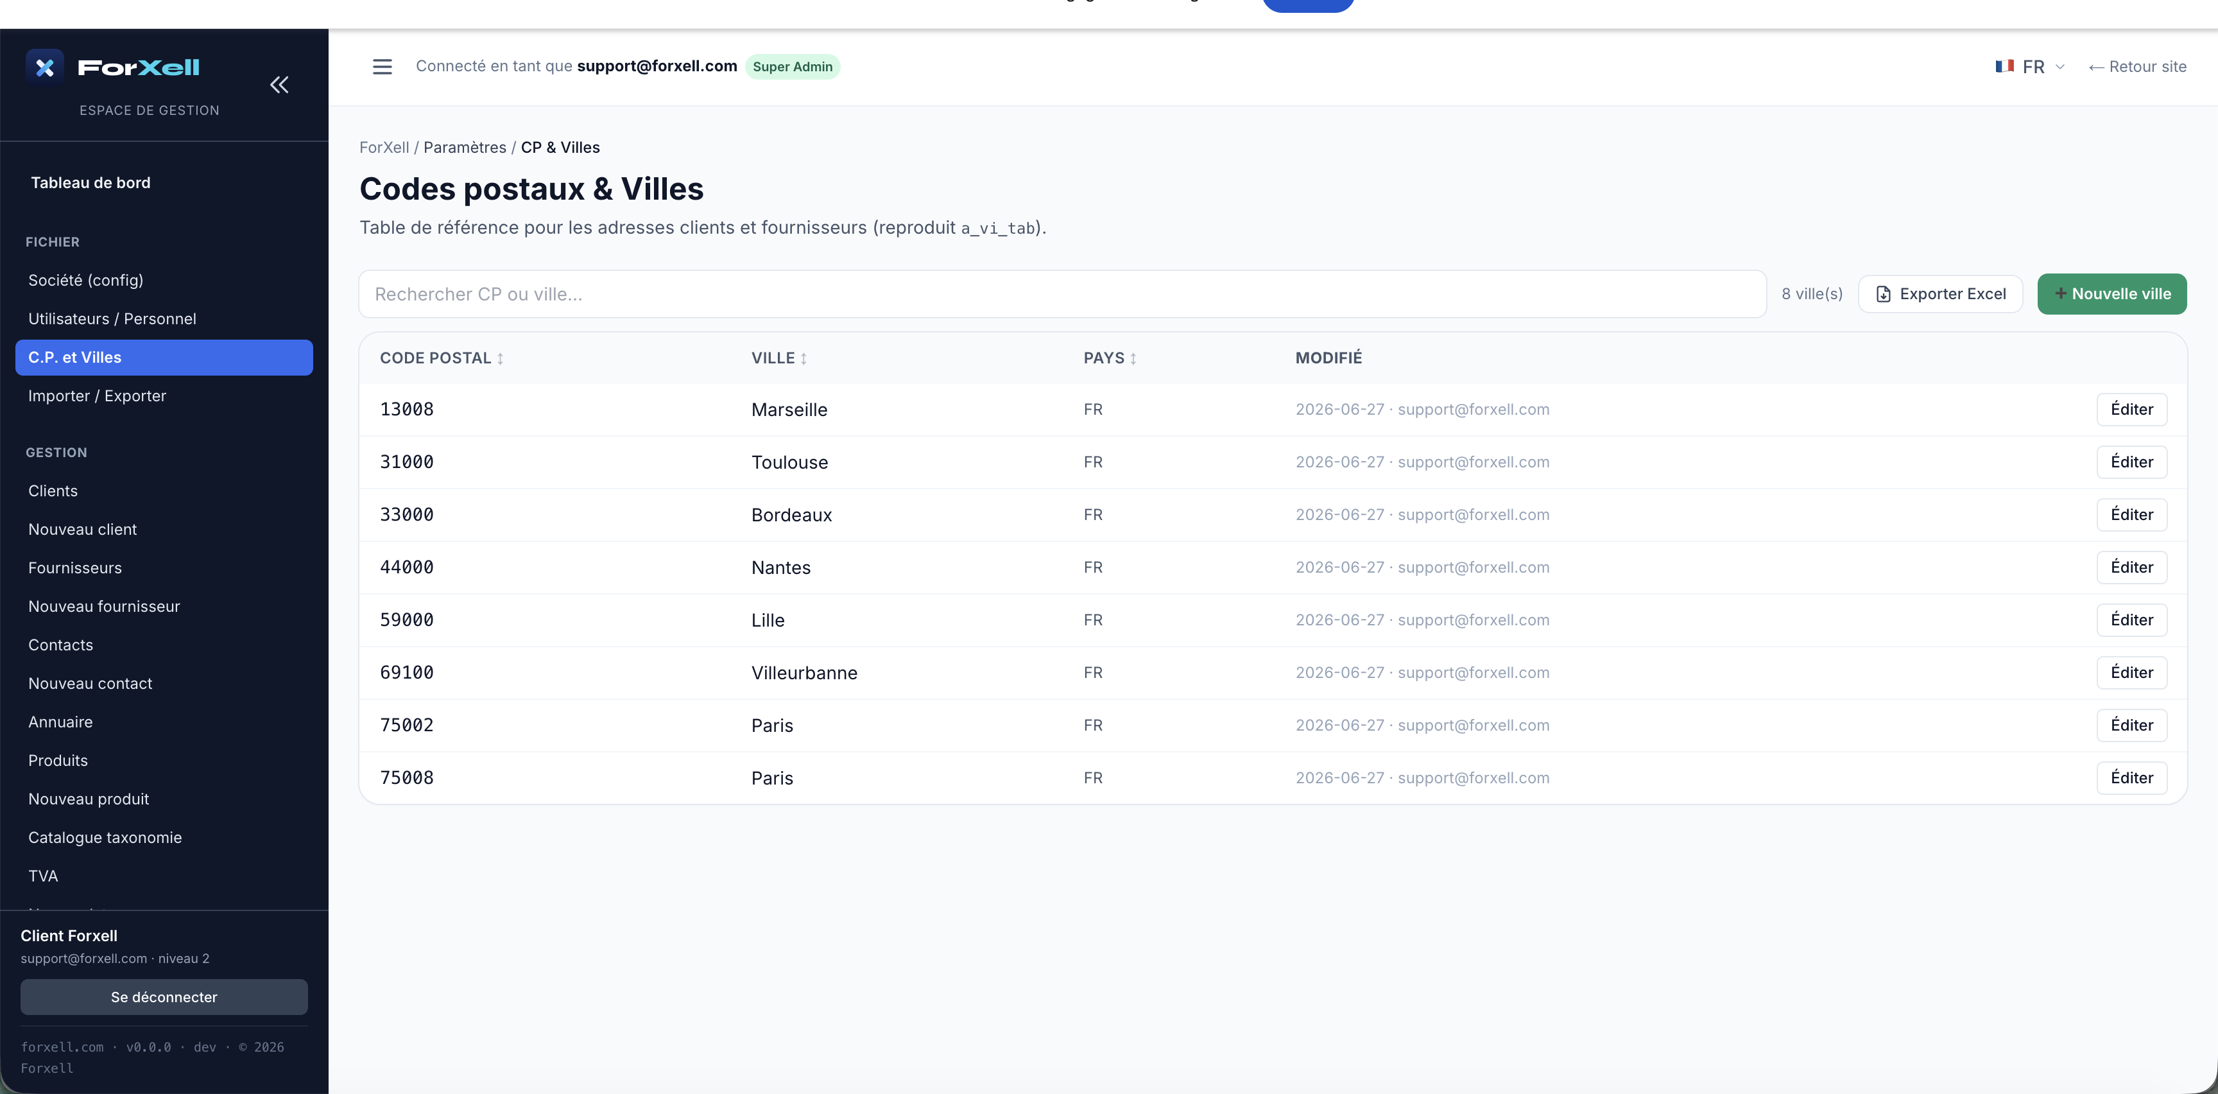Click the ForXell X logo icon

coord(45,67)
